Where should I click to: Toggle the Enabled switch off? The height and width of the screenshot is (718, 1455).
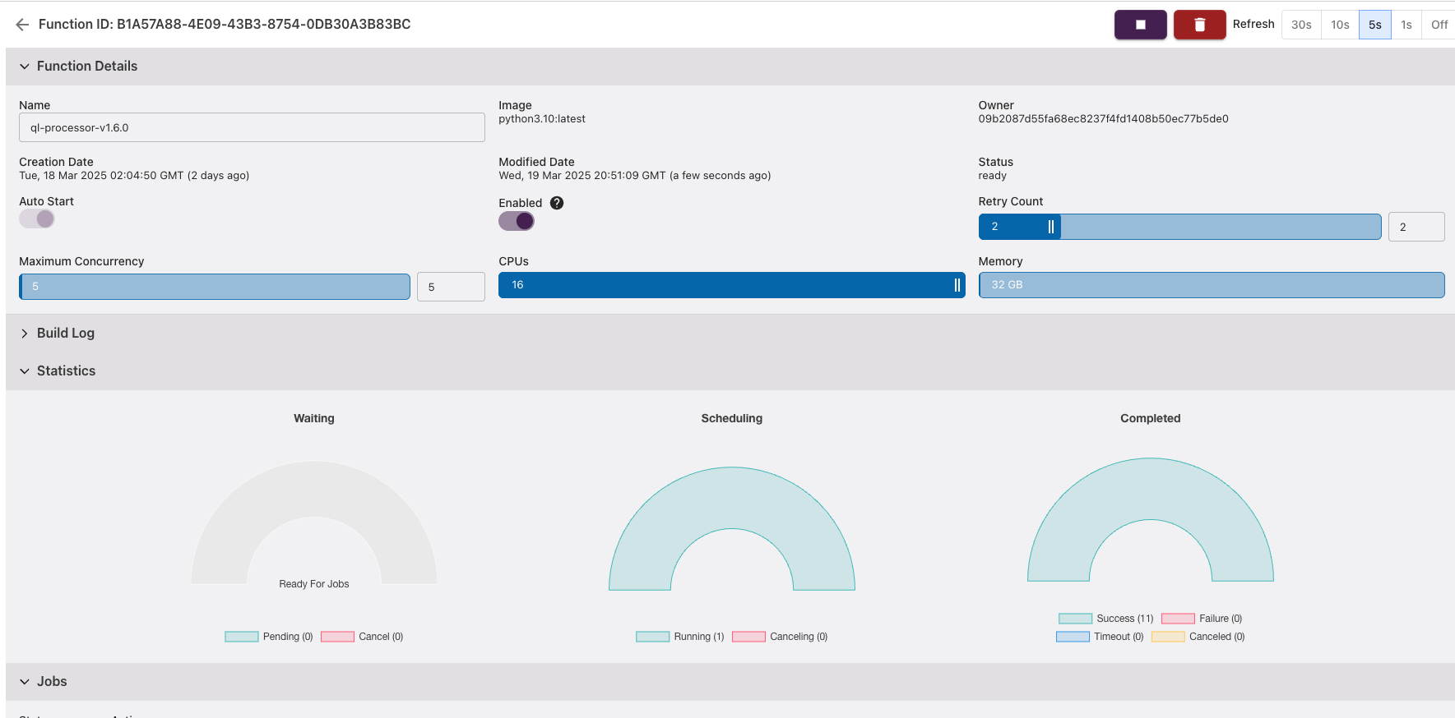pos(517,221)
